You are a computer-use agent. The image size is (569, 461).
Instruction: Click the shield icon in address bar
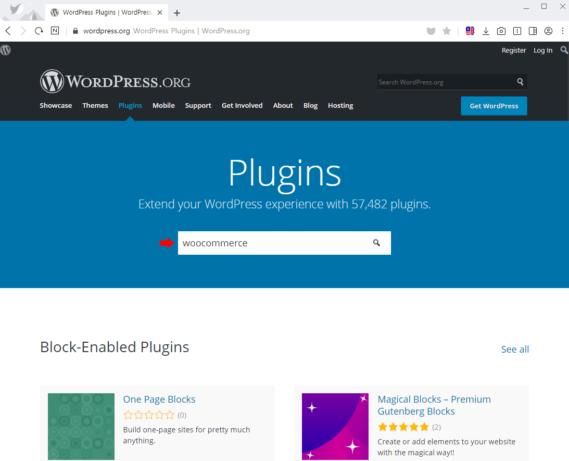pyautogui.click(x=431, y=31)
